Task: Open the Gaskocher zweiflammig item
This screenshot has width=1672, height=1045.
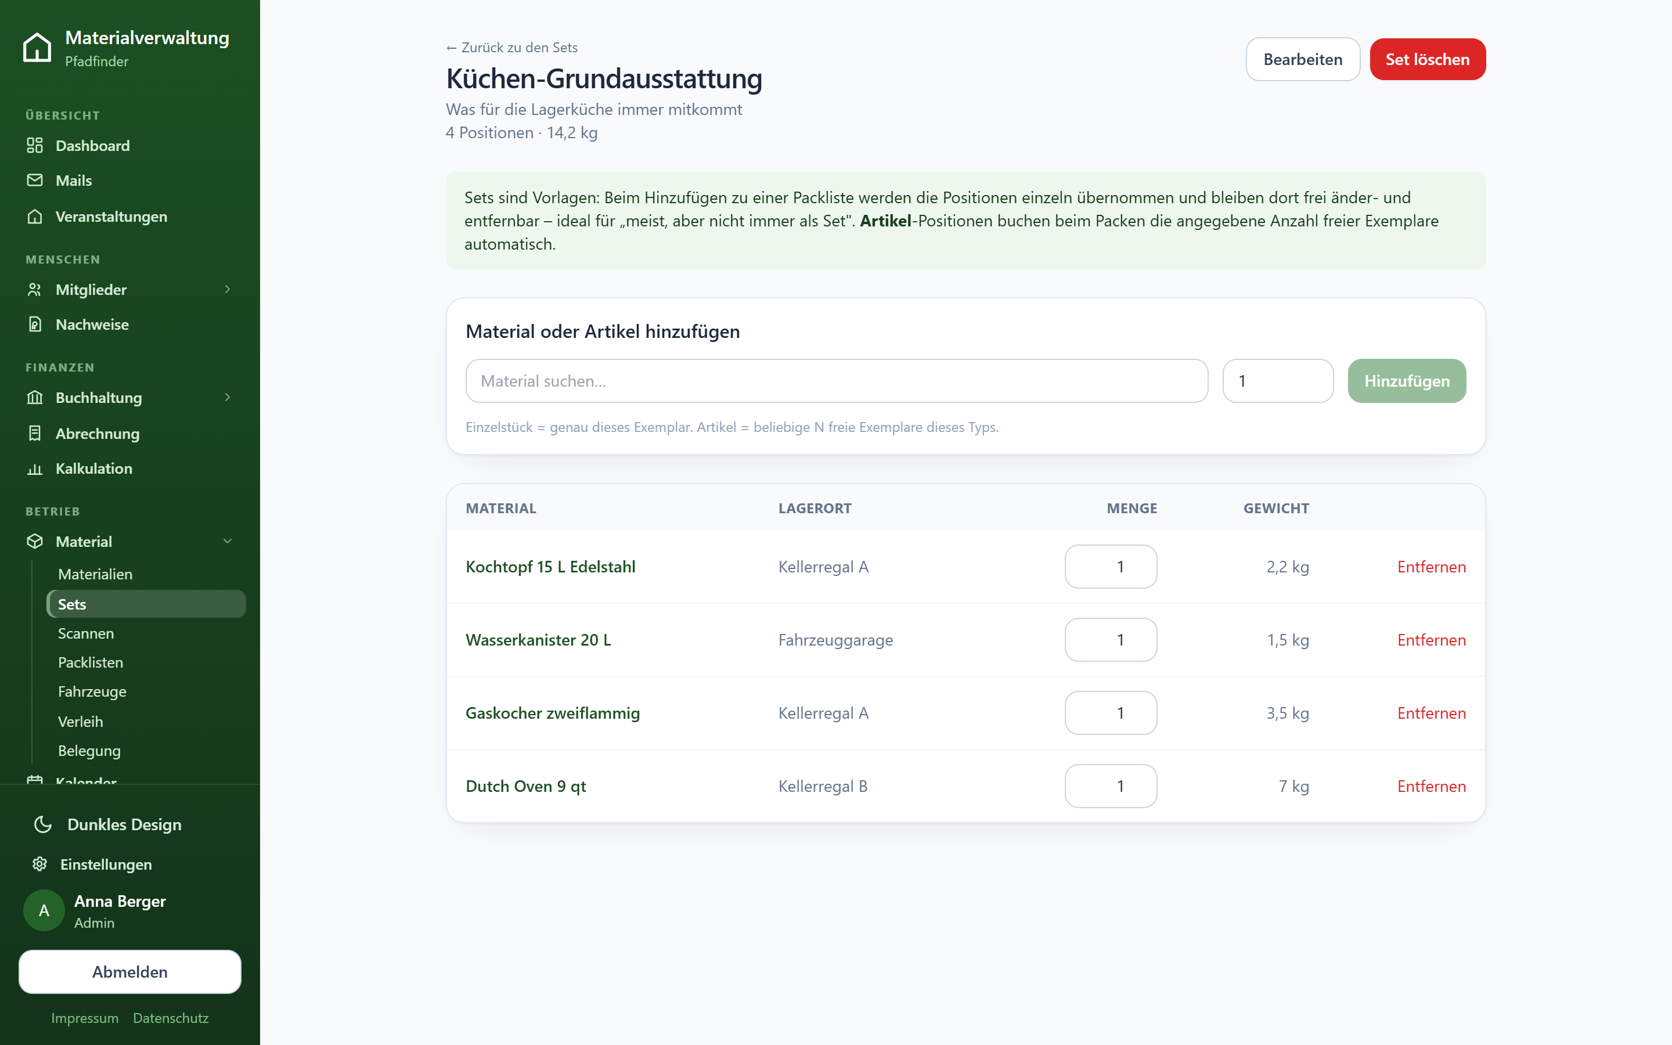Action: (x=553, y=714)
